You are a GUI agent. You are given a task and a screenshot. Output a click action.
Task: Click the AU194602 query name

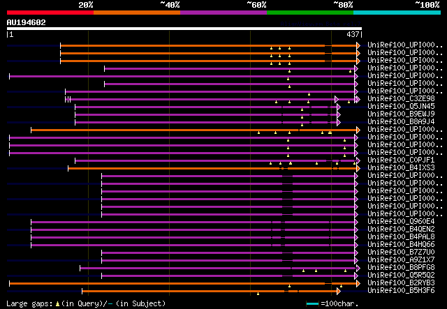click(27, 22)
